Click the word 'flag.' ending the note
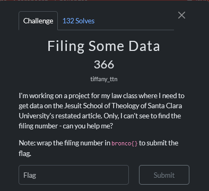209x191 pixels. click(x=25, y=153)
